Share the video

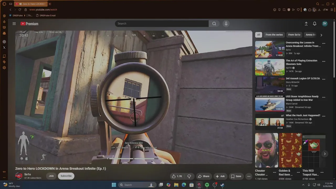[x=204, y=176]
